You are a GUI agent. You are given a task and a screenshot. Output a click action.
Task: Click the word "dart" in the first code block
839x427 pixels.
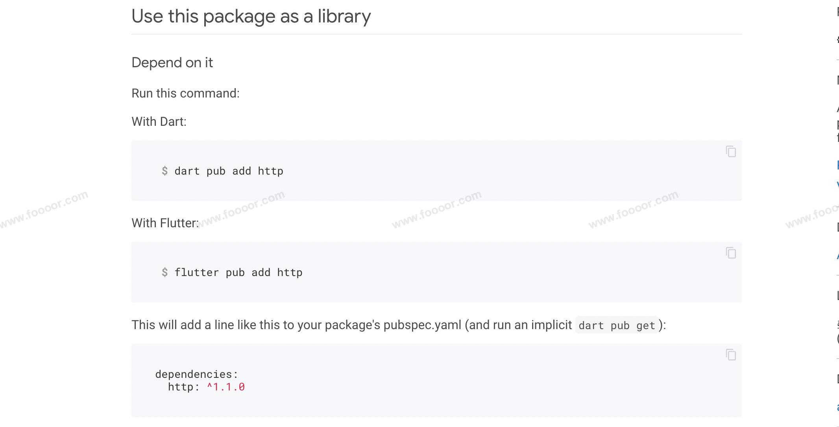(187, 171)
